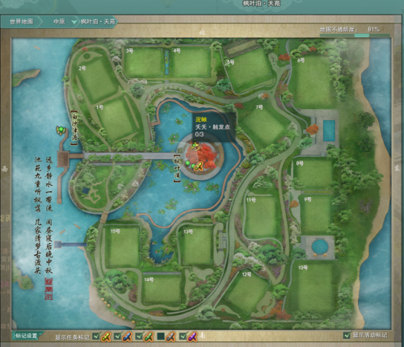Select the 中原 breadcrumb item
The image size is (404, 347).
(59, 22)
